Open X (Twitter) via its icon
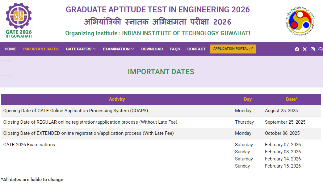Screen dimensions: 323x183 304,49
